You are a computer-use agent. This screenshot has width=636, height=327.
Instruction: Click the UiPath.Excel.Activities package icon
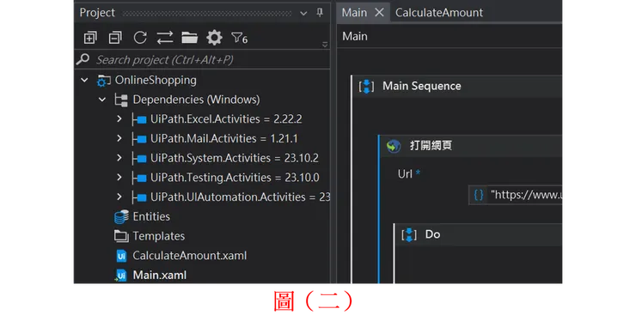pos(139,119)
